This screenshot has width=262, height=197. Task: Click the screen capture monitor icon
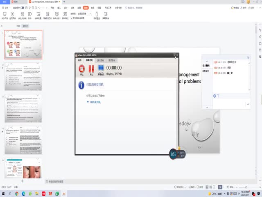[x=101, y=68]
